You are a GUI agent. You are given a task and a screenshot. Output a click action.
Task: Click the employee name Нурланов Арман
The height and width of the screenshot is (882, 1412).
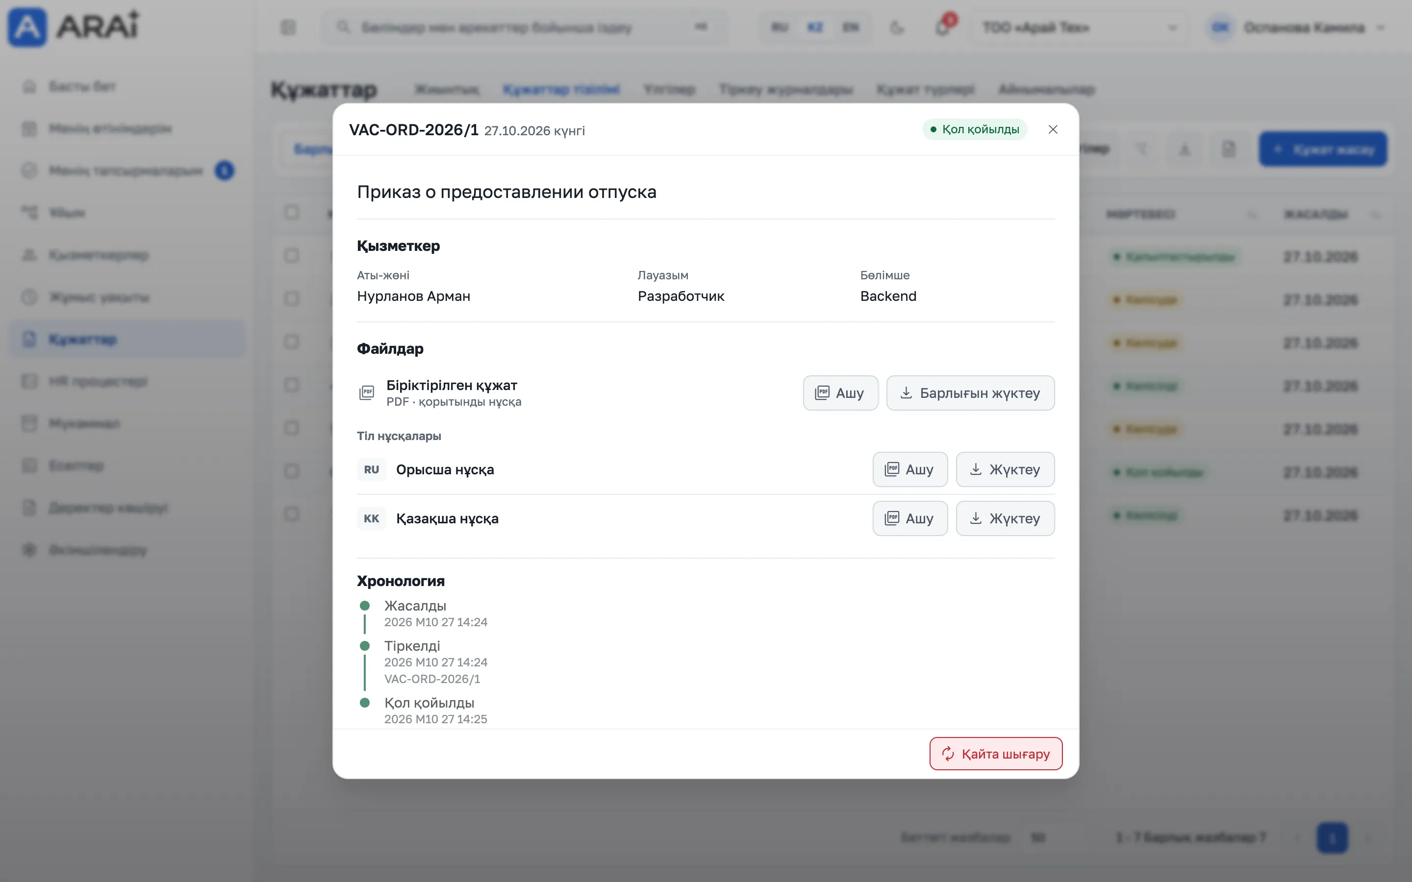pyautogui.click(x=414, y=296)
